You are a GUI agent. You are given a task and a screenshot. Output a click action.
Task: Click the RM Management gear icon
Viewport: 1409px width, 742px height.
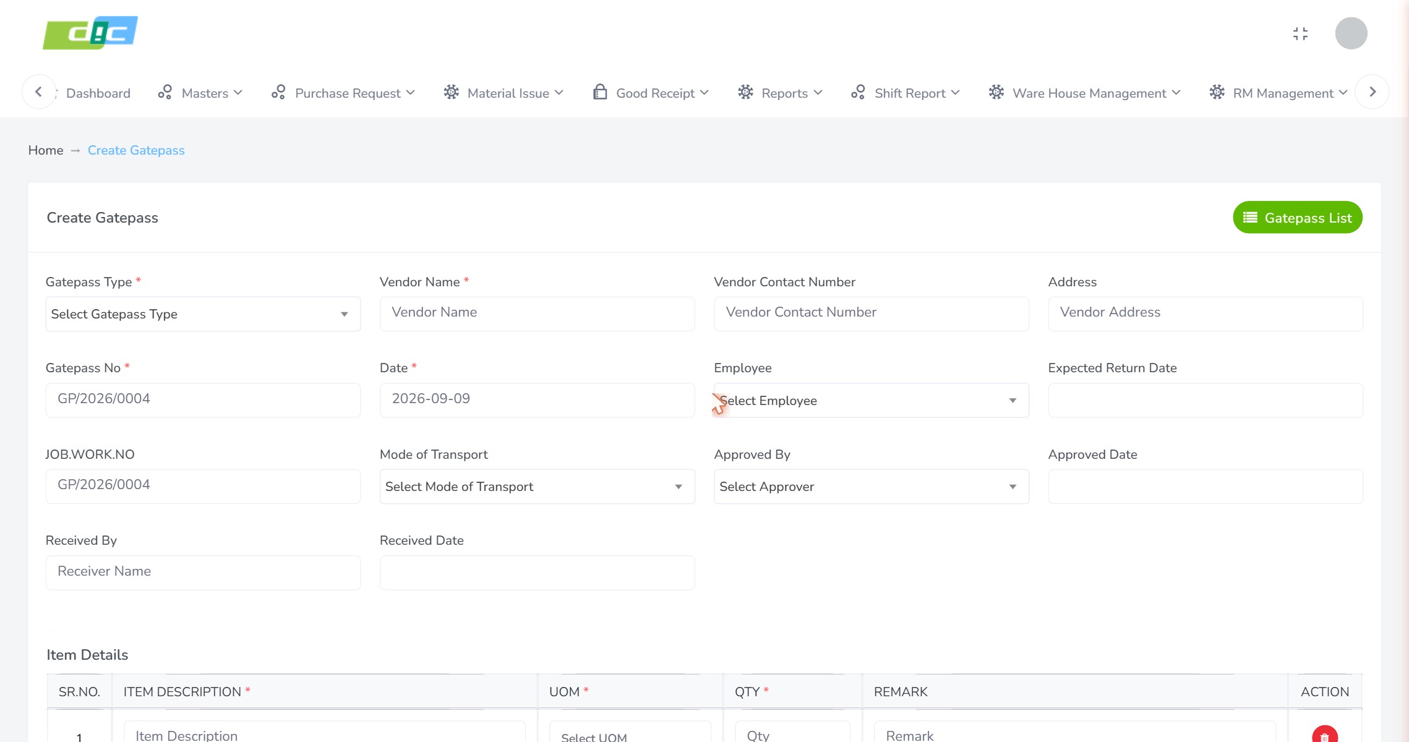coord(1217,93)
